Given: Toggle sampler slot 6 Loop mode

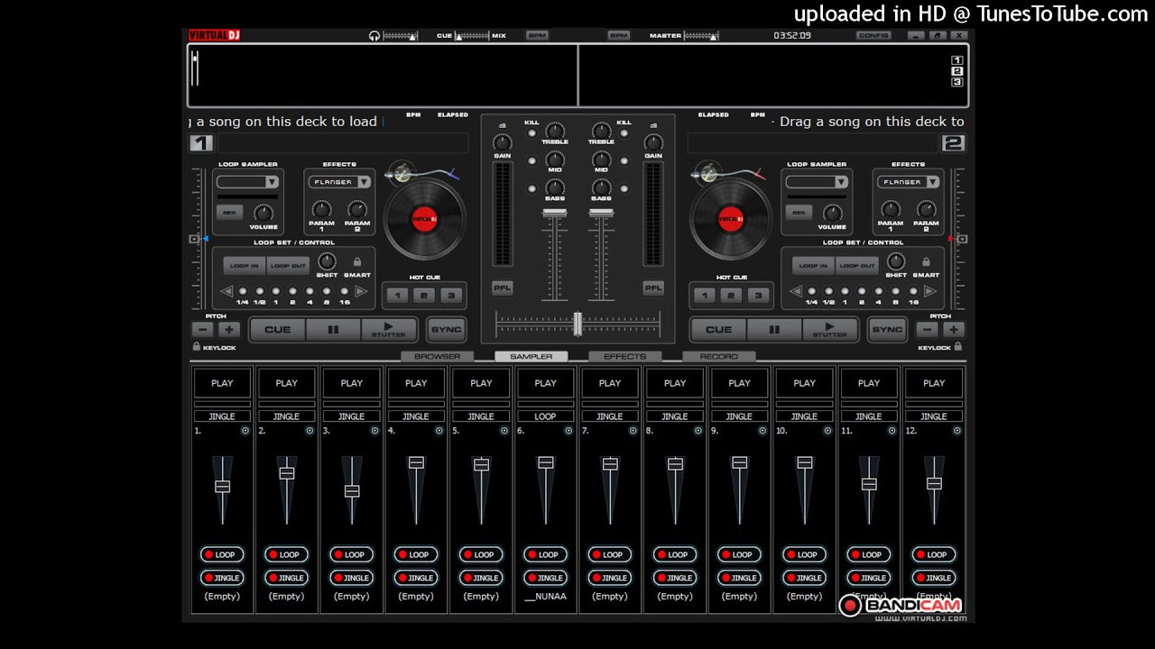Looking at the screenshot, I should (x=544, y=554).
